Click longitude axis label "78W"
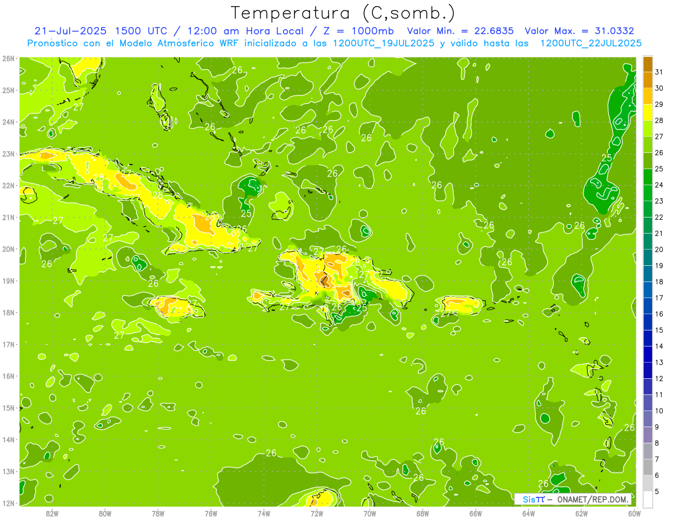This screenshot has width=674, height=521. pos(158,513)
